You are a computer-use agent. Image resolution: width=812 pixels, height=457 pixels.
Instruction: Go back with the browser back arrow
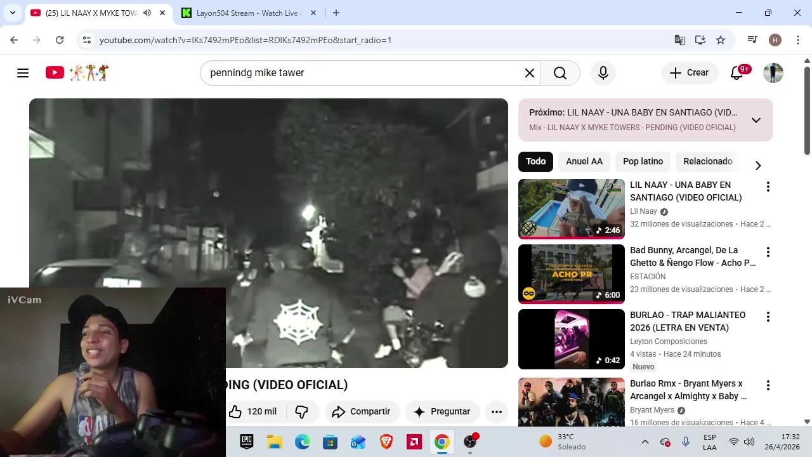tap(14, 40)
